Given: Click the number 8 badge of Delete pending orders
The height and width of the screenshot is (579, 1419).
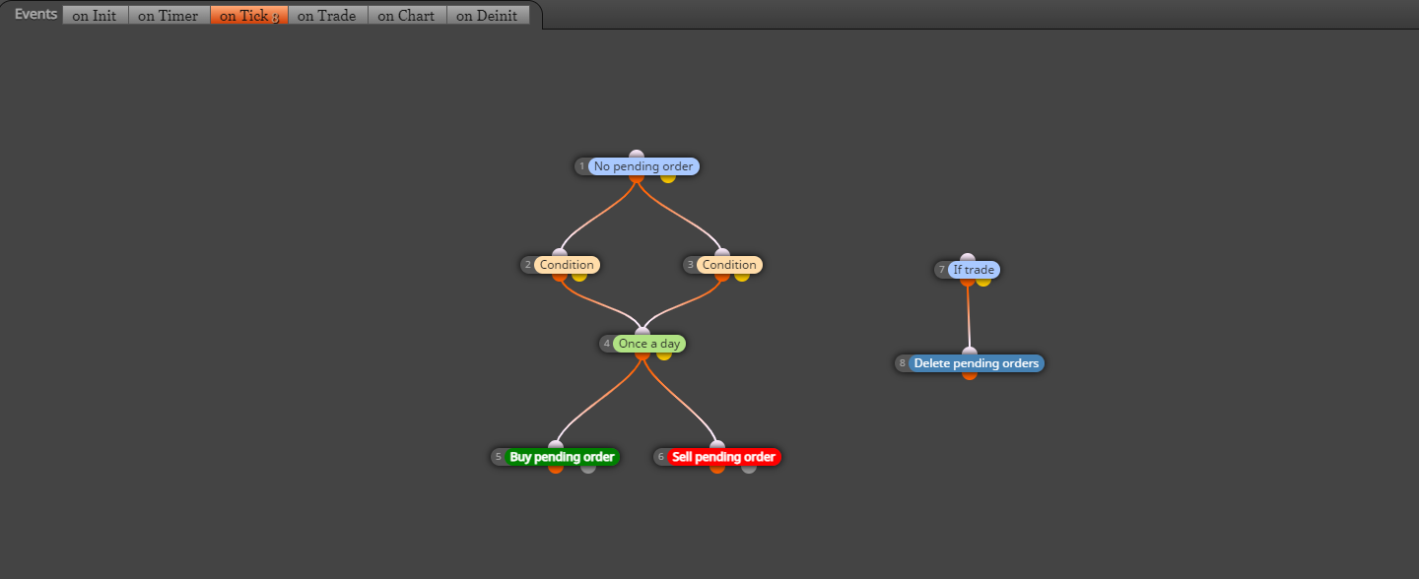Looking at the screenshot, I should tap(902, 363).
